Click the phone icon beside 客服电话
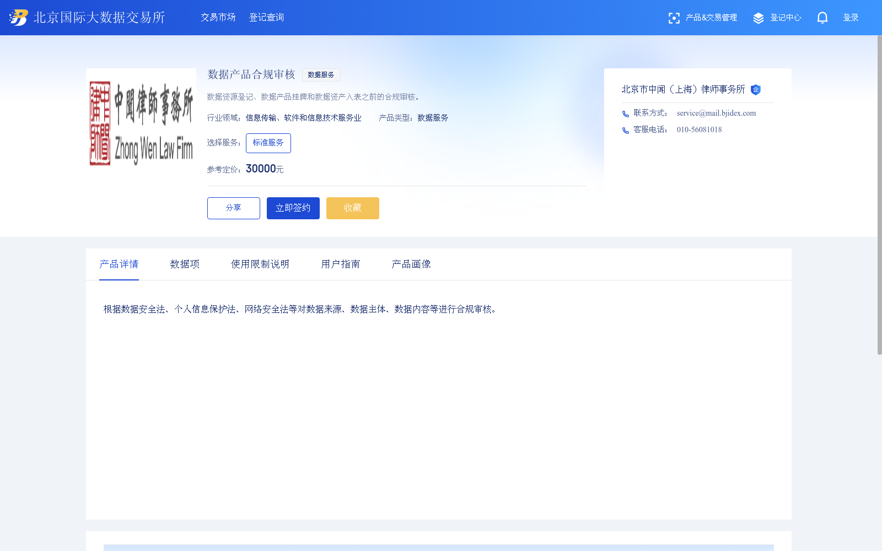This screenshot has height=551, width=882. [626, 131]
